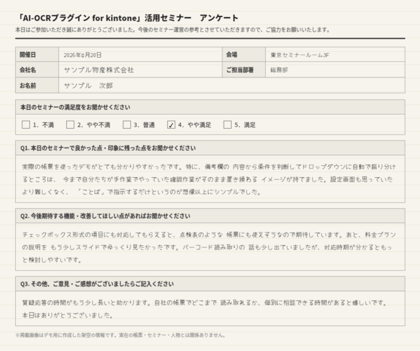Check the '1. 不満' checkbox
420x351 pixels.
pyautogui.click(x=26, y=125)
